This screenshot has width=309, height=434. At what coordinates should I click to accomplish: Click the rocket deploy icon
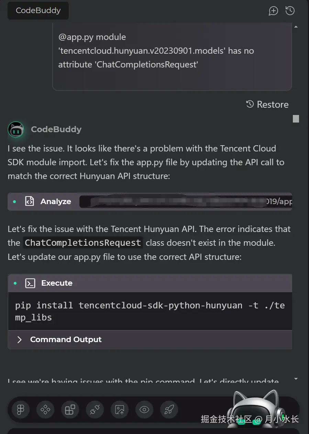(x=169, y=410)
